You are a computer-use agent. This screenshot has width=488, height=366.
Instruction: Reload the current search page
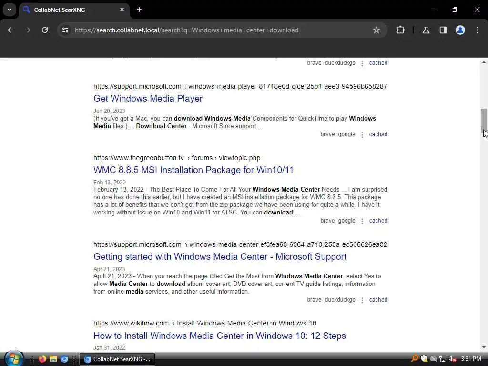(x=45, y=30)
